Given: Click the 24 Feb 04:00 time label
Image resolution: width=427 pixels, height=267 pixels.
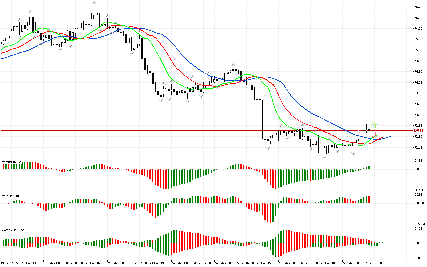Looking at the screenshot, I should [x=180, y=263].
